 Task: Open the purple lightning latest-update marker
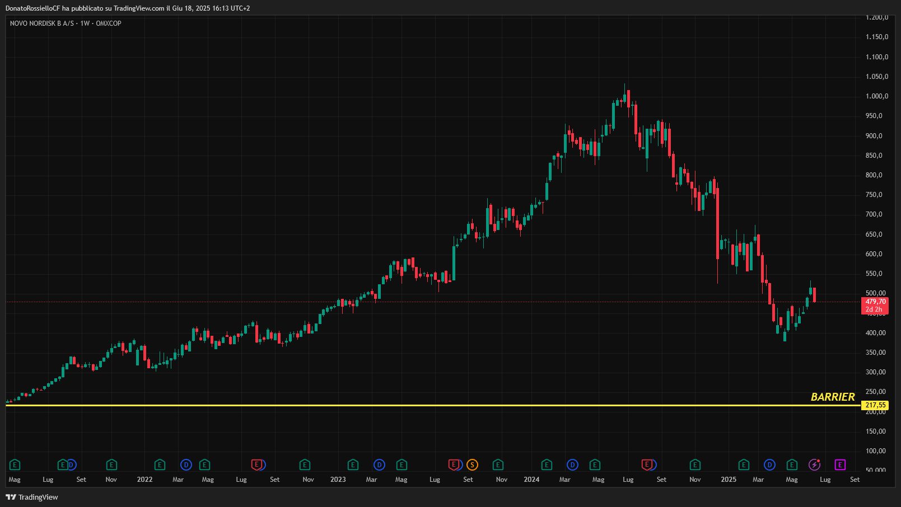pos(815,464)
